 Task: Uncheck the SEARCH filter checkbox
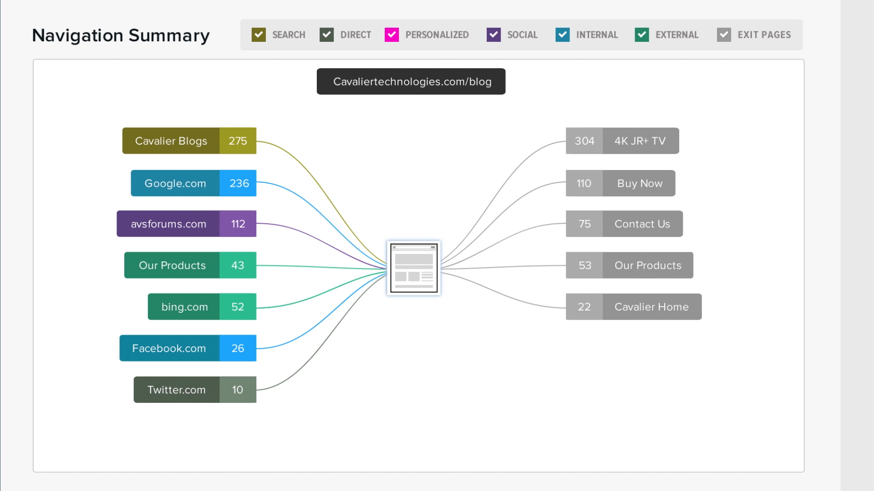(259, 35)
